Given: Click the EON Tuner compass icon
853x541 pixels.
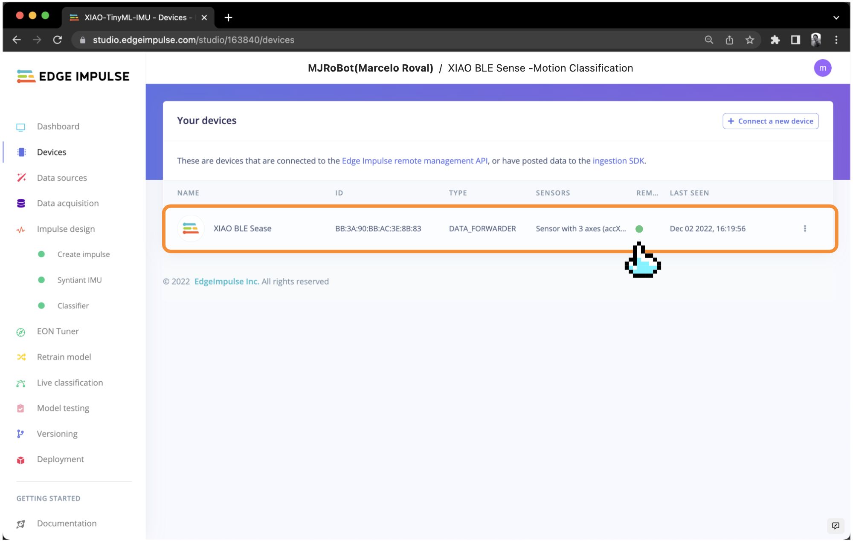Looking at the screenshot, I should coord(21,332).
